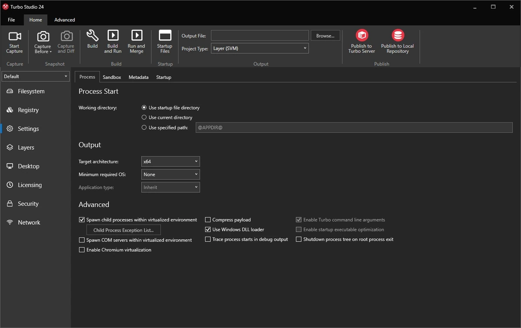Click the @APPDIR@ specified path field
The image size is (521, 328).
click(354, 127)
